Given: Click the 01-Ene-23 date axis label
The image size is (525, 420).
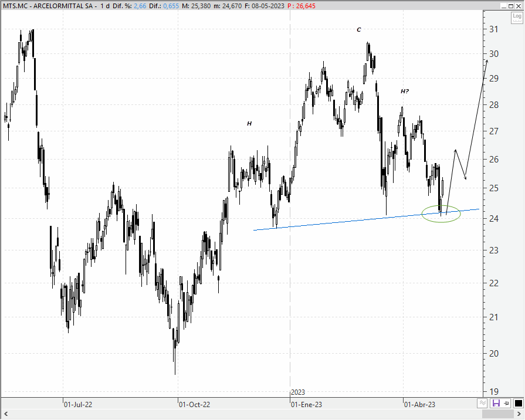Looking at the screenshot, I should click(306, 404).
